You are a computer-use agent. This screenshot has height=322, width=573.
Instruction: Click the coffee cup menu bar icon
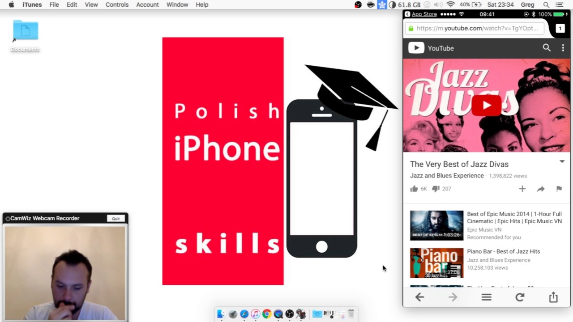click(x=371, y=4)
